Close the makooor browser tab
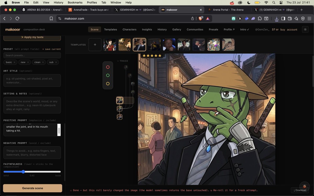The image size is (314, 196). click(201, 10)
